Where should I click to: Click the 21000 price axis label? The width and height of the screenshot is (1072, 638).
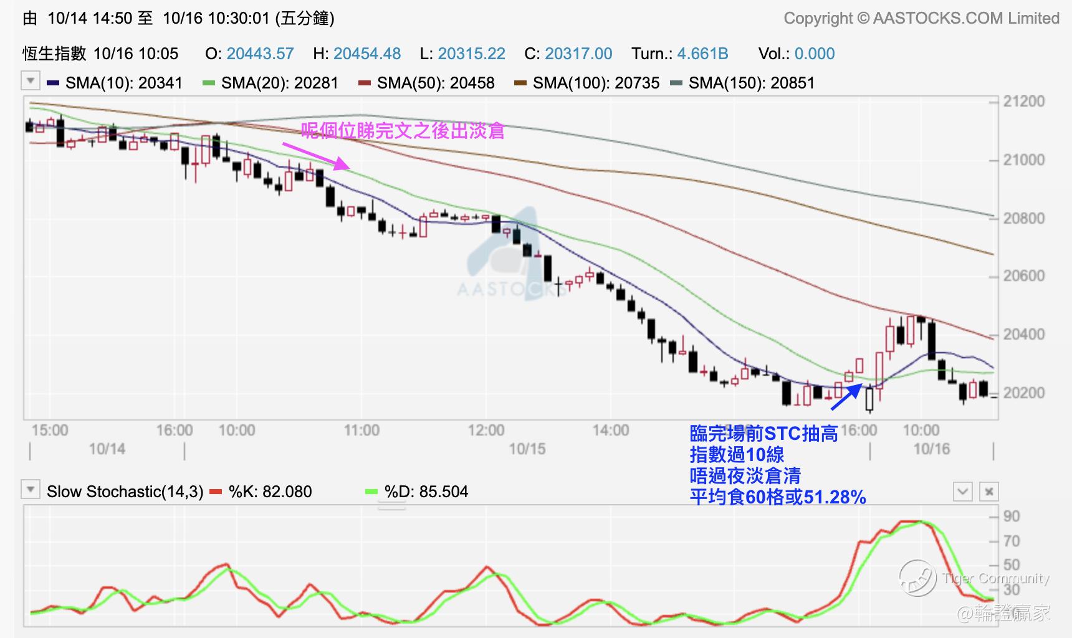1024,160
